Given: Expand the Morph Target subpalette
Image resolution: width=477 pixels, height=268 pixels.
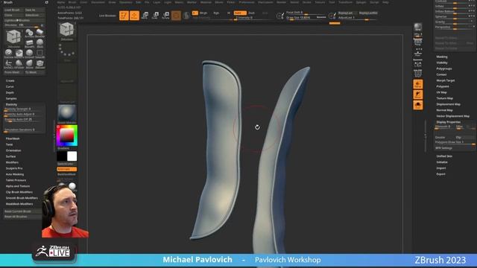Looking at the screenshot, I should (x=446, y=80).
